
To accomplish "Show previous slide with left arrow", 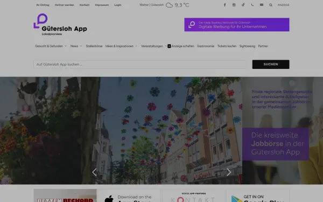I will 94,172.
